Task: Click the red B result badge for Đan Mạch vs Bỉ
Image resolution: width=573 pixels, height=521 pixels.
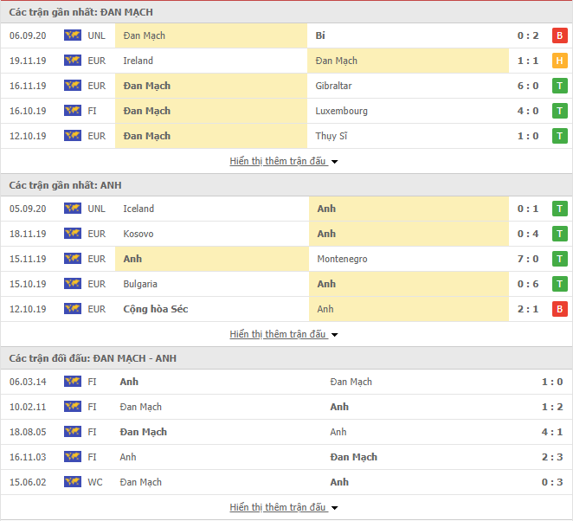Action: click(x=560, y=35)
